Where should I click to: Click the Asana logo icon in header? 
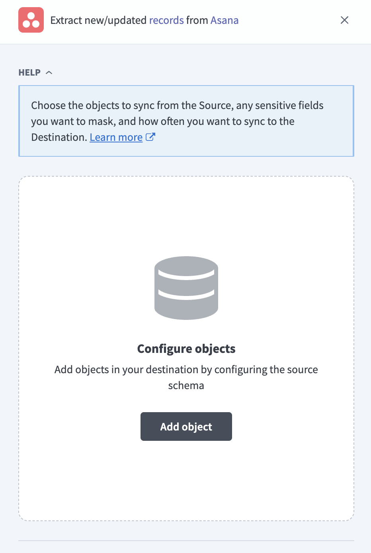tap(31, 20)
